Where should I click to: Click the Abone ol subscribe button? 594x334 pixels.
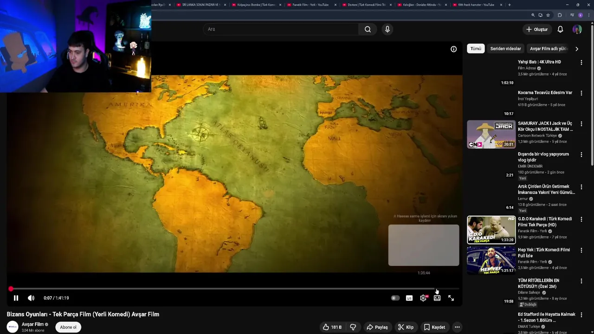point(68,327)
